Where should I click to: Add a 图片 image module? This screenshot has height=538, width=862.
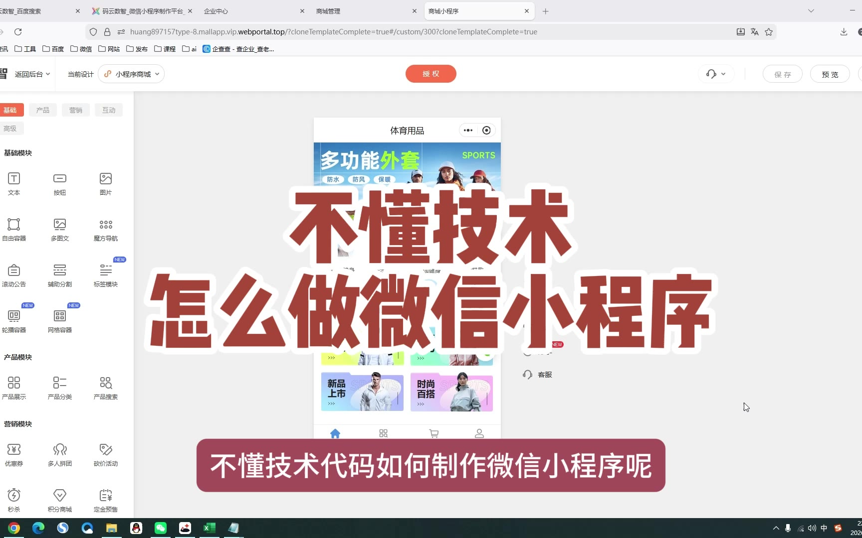[106, 183]
